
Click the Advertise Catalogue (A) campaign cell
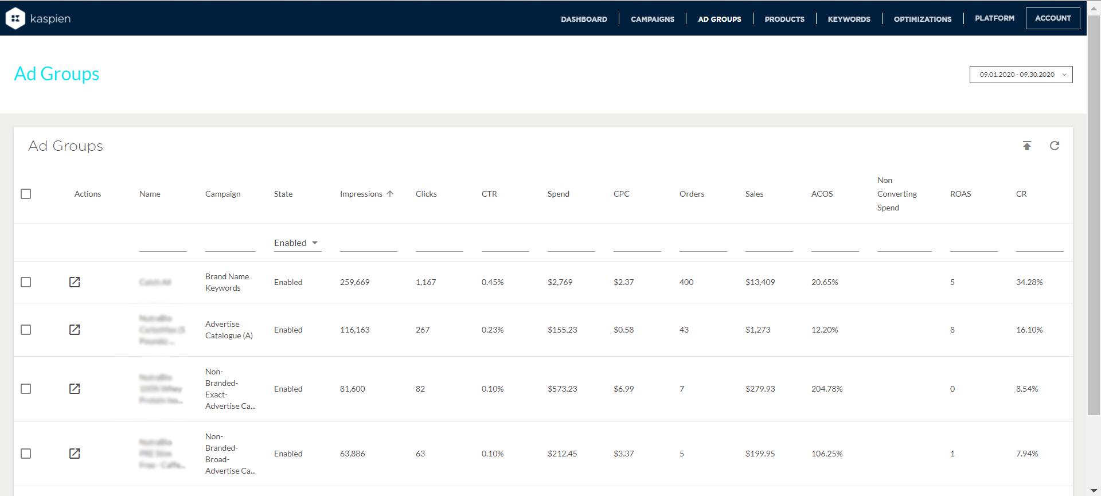point(229,330)
